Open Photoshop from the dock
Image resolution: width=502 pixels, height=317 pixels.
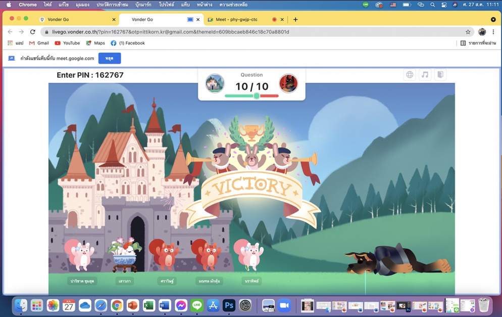pyautogui.click(x=229, y=305)
